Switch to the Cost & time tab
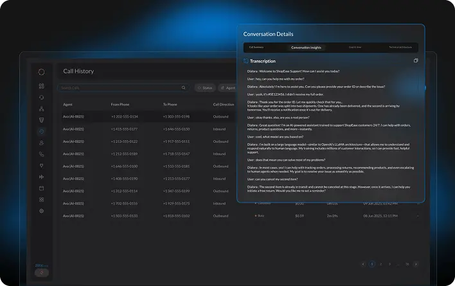The image size is (455, 286). pos(354,48)
